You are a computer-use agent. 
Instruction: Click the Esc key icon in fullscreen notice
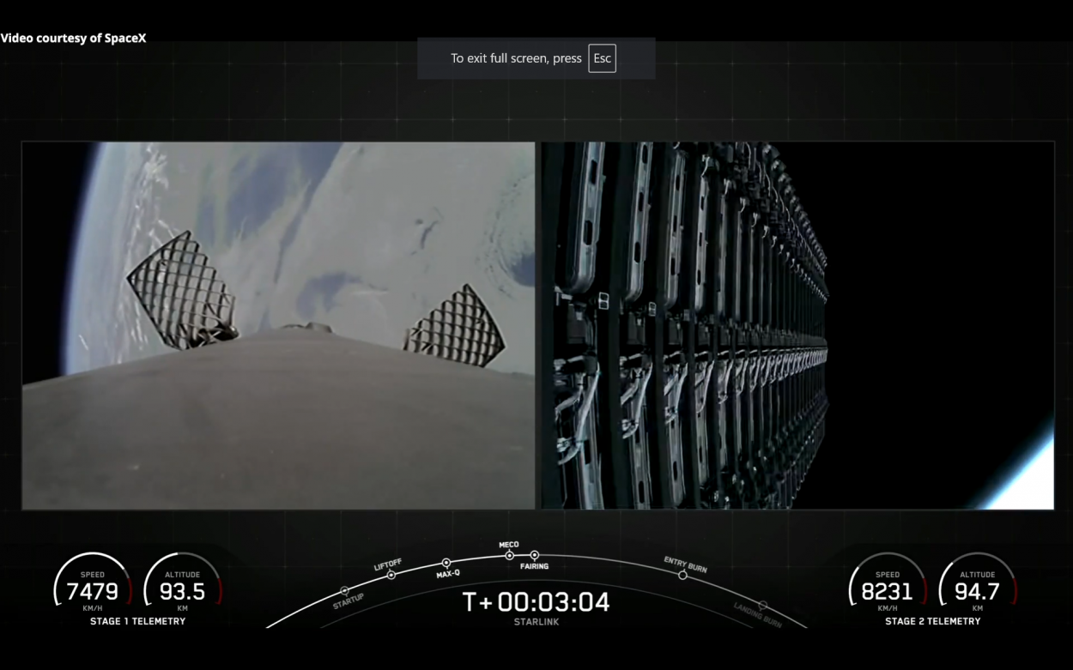pos(602,58)
